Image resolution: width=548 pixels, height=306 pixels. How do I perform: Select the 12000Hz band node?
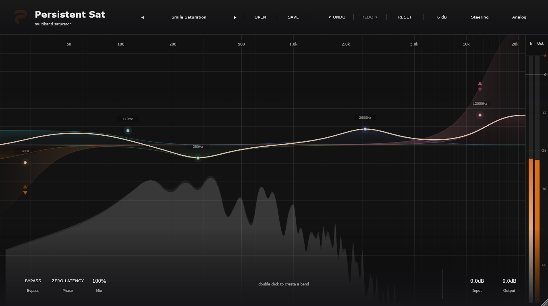click(480, 115)
